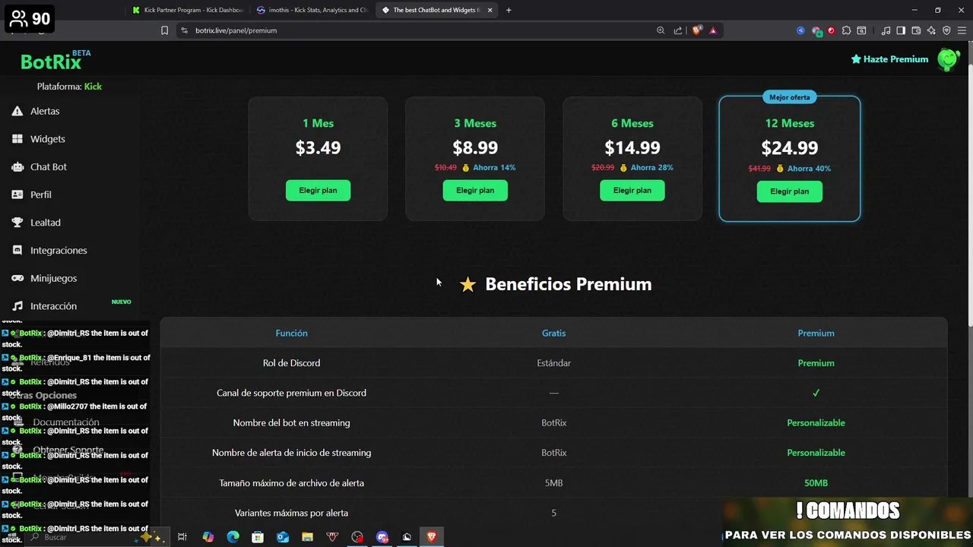
Task: Click 'Tamaño máximo de archivo de alerta'
Action: click(291, 483)
